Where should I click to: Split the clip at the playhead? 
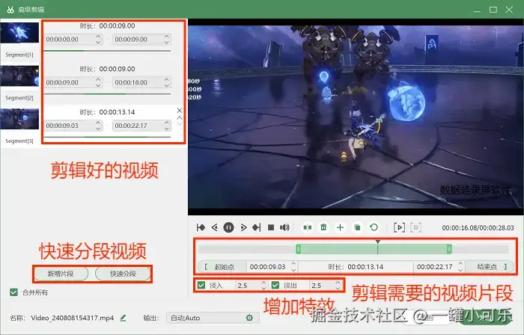tap(308, 227)
